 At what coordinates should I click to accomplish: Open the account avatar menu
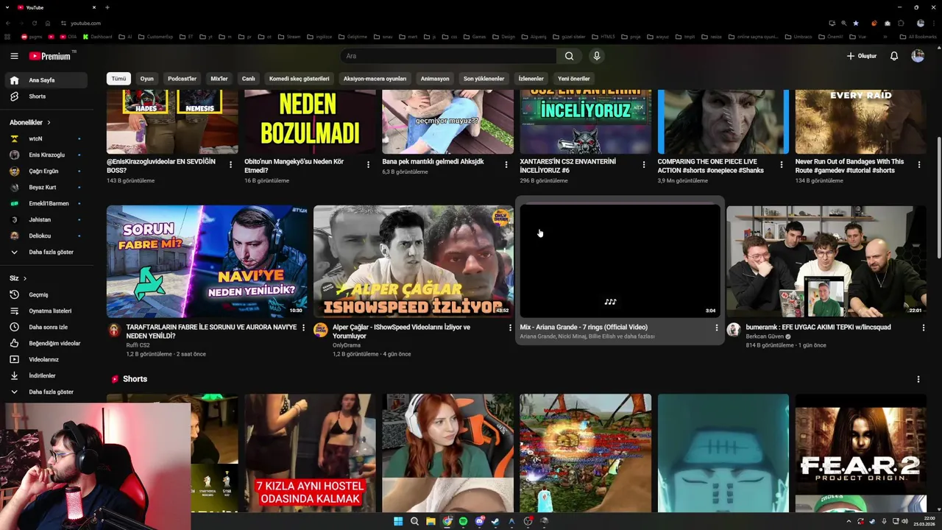[x=918, y=56]
